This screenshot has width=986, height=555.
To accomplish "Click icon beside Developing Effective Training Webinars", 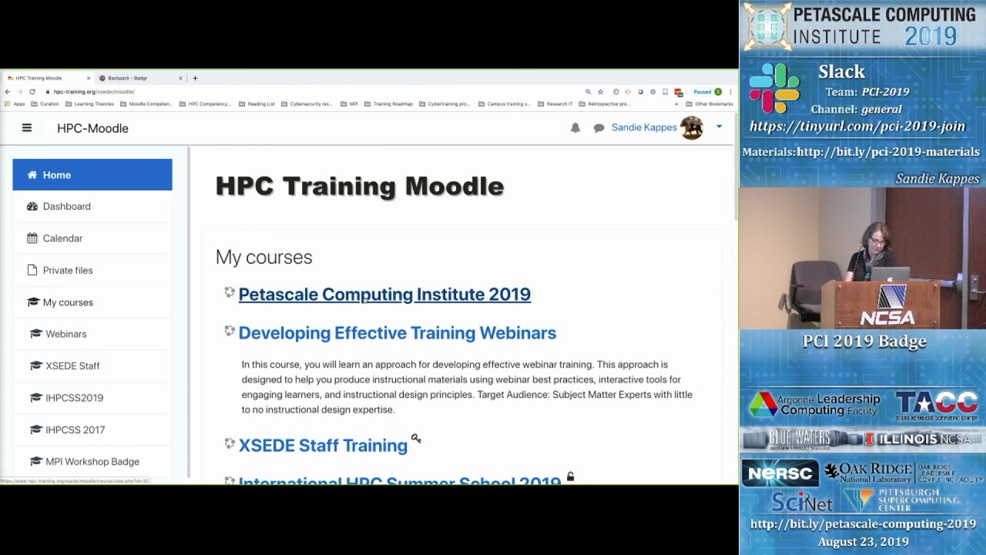I will pyautogui.click(x=230, y=331).
